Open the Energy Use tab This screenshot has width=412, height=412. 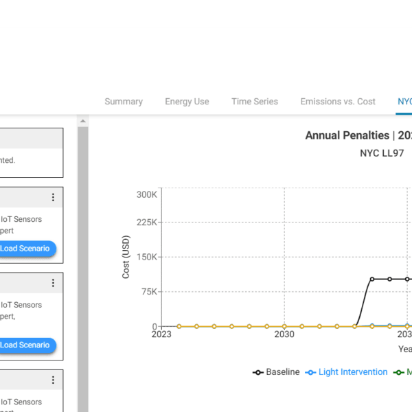coord(187,102)
